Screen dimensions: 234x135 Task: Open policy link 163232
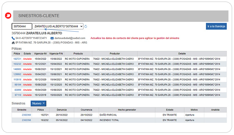(17, 64)
